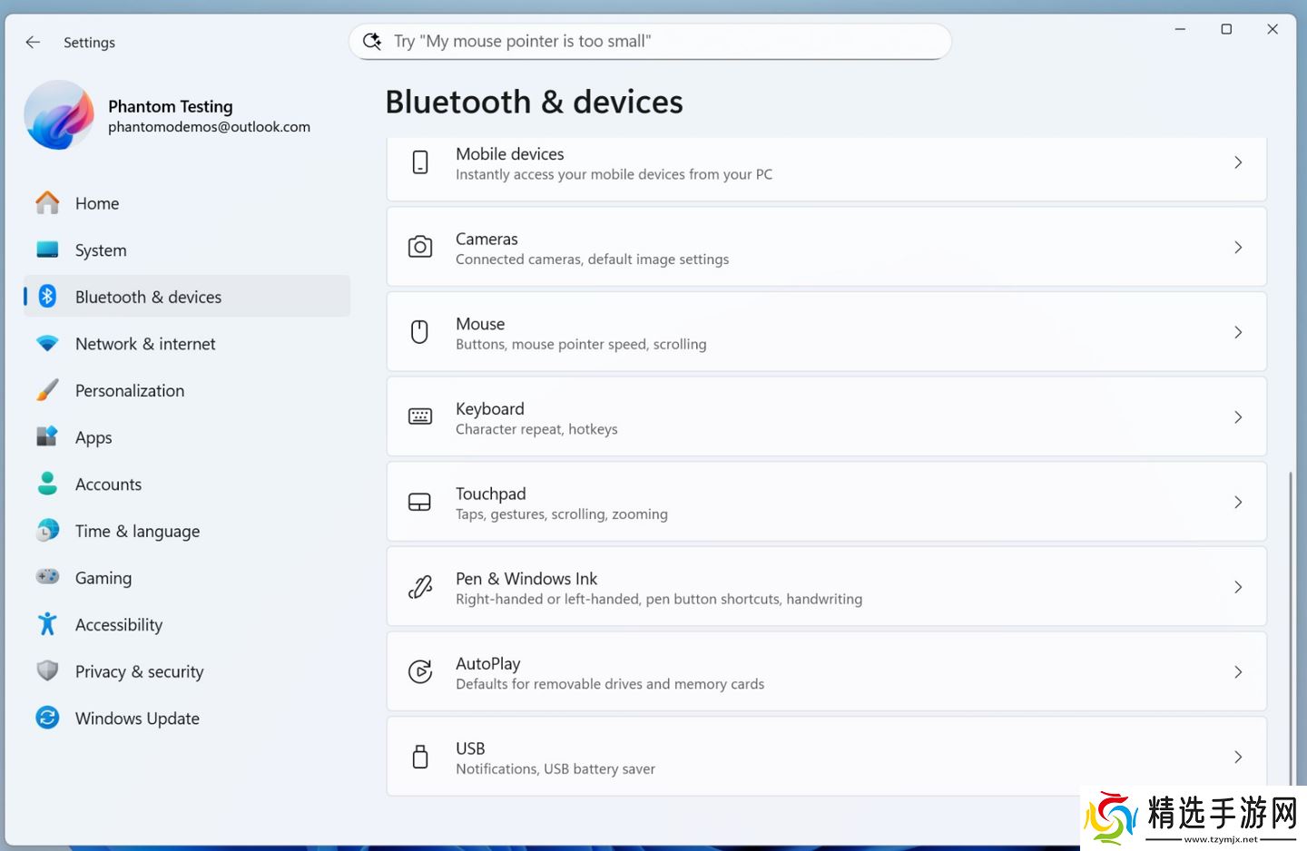Click the Settings search box
The width and height of the screenshot is (1307, 851).
pyautogui.click(x=650, y=42)
